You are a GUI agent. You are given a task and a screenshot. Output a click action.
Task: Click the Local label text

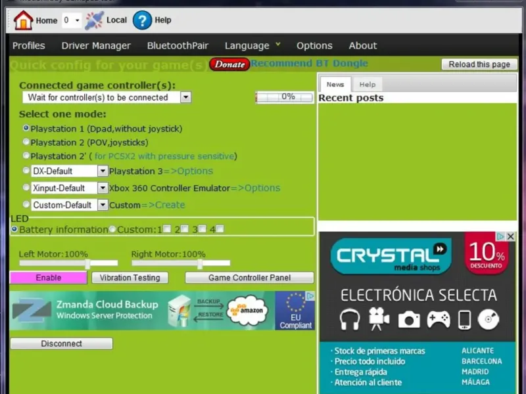[116, 20]
